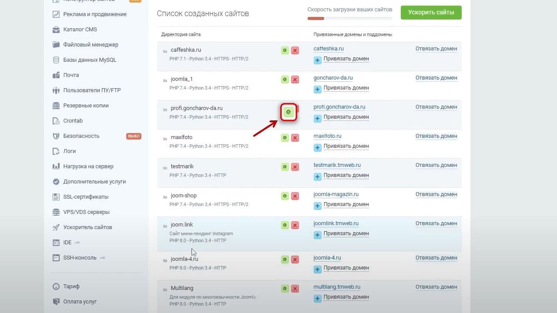The width and height of the screenshot is (557, 313).
Task: Open maxifoto.ru domain link
Action: (x=327, y=136)
